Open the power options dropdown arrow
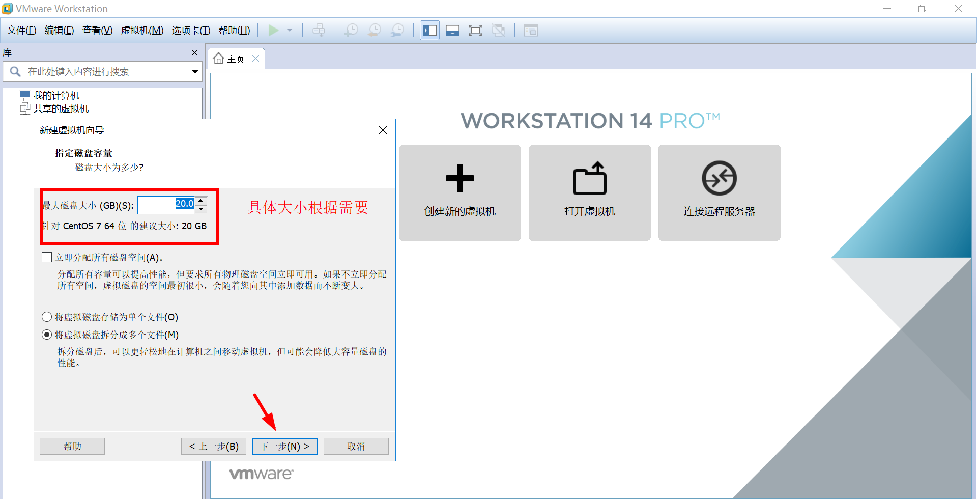This screenshot has width=977, height=499. 290,31
